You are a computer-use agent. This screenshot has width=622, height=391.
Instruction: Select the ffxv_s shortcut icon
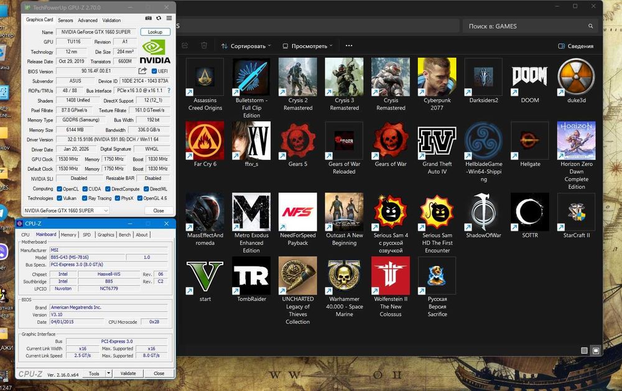[x=251, y=141]
